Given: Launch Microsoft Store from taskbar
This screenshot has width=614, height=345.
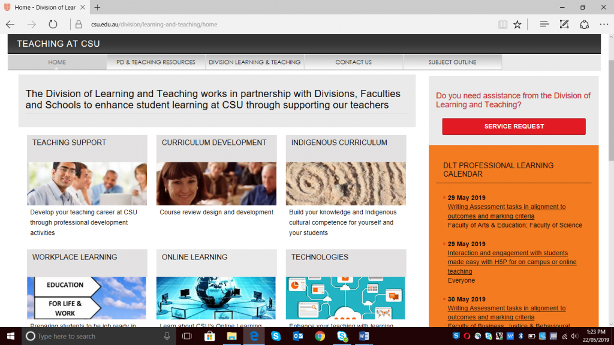Looking at the screenshot, I should click(209, 336).
